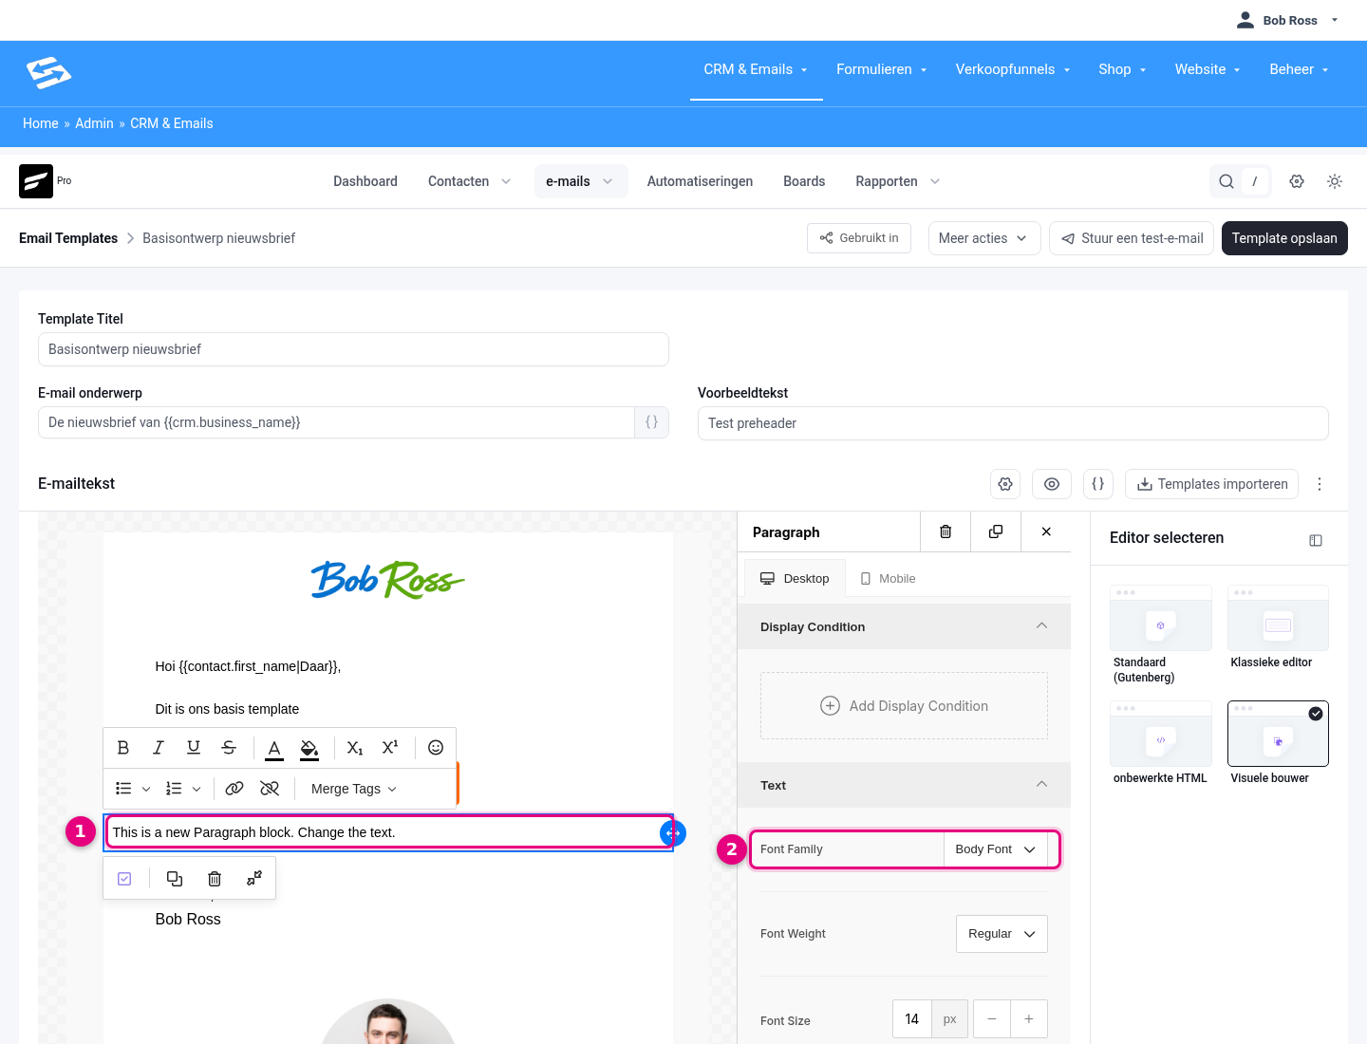Open the Contacten menu

(469, 181)
